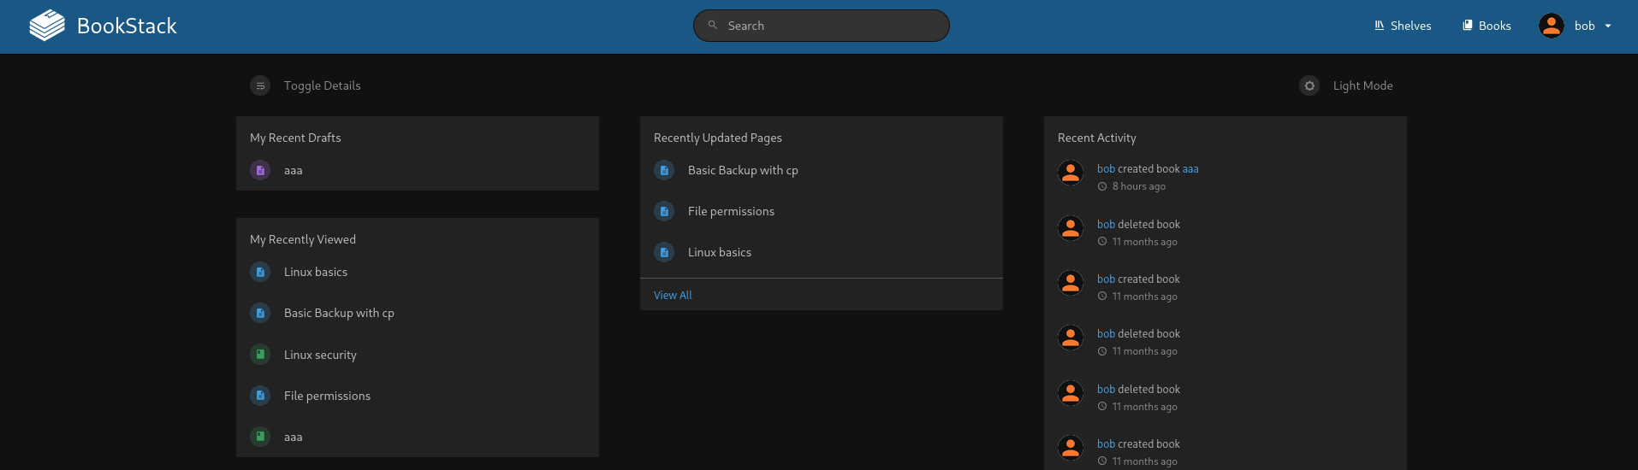1638x470 pixels.
Task: Click the bob avatar in the header
Action: click(1552, 26)
